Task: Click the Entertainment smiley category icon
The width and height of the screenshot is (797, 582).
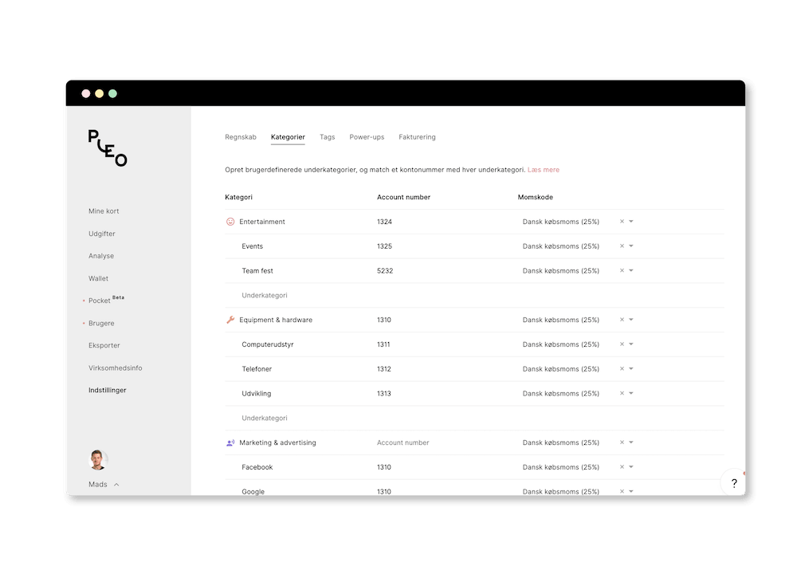Action: coord(230,222)
